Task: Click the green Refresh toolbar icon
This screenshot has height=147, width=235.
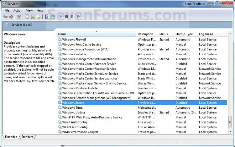Action: tap(33, 17)
